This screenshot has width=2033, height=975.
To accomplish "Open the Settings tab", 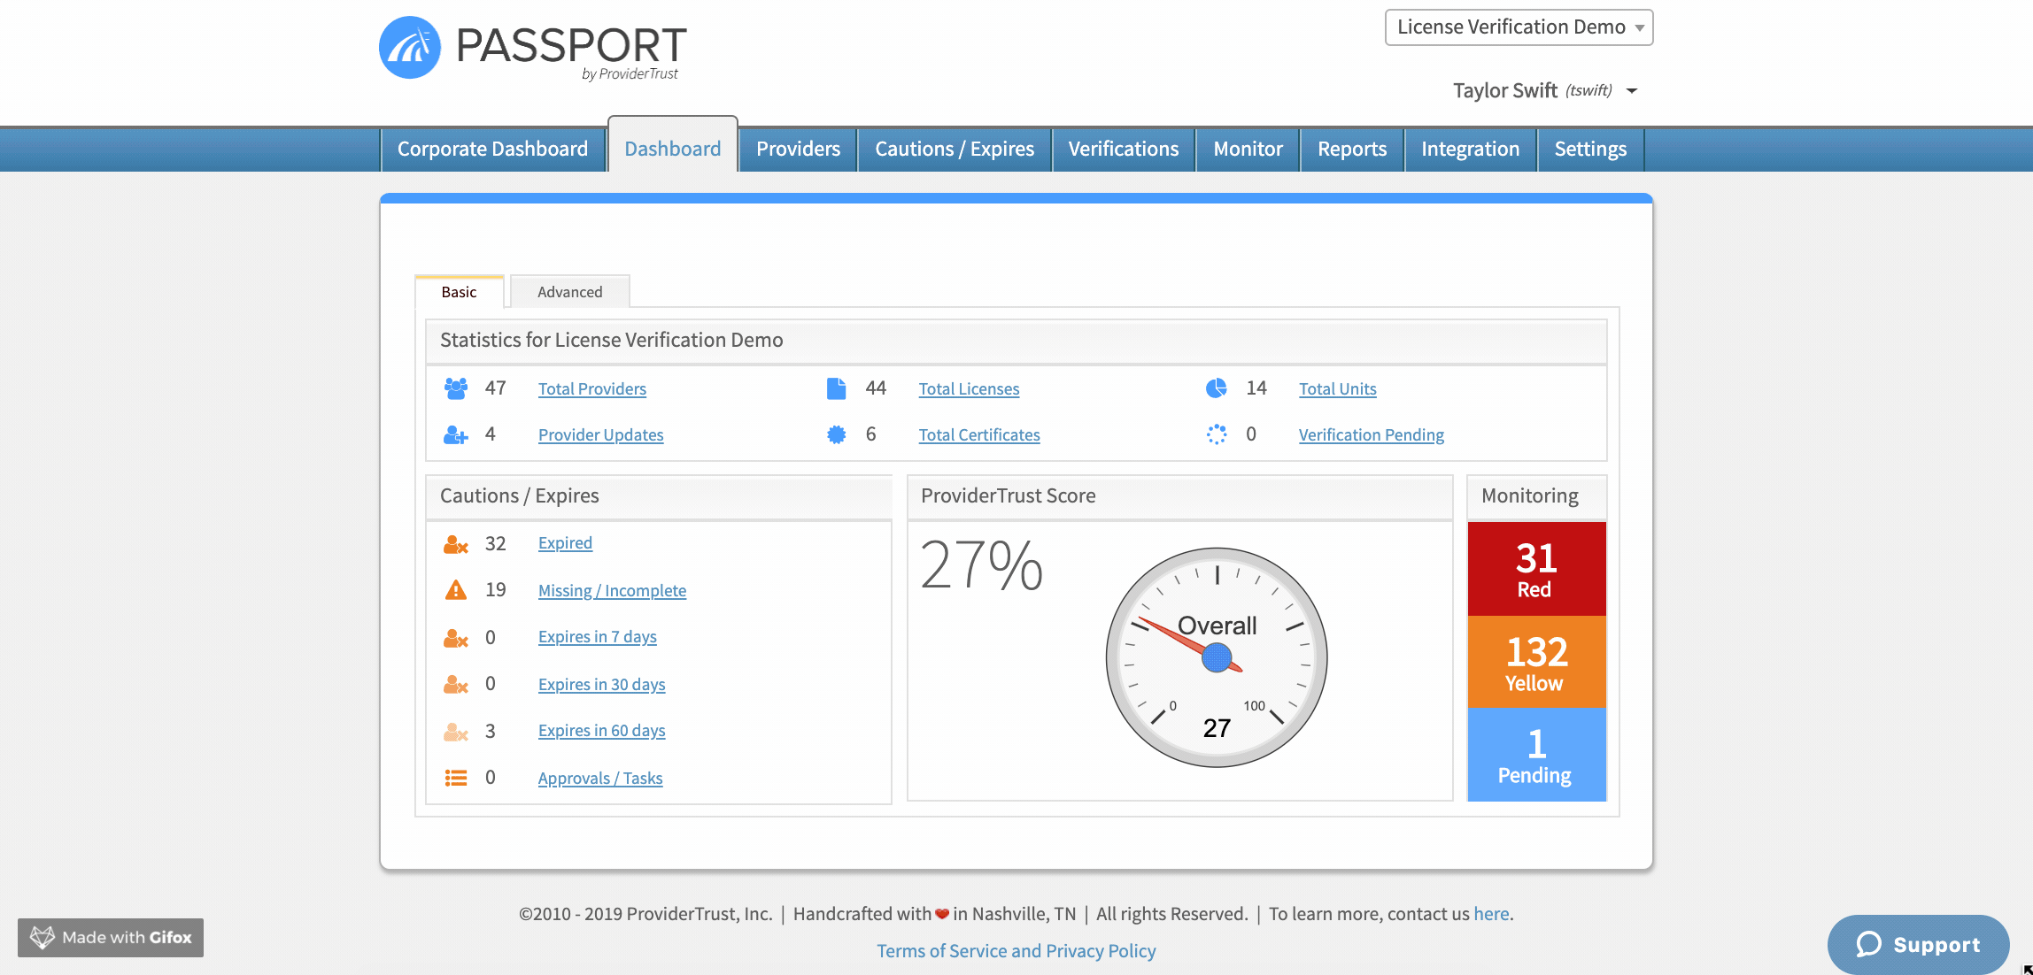I will (x=1590, y=149).
